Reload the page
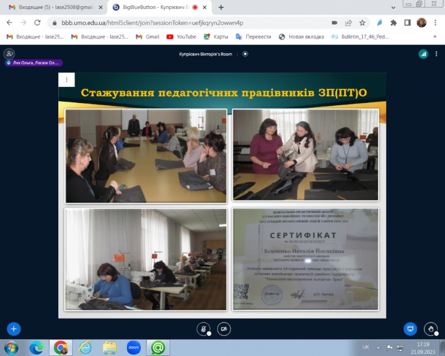This screenshot has height=356, width=445. pyautogui.click(x=37, y=23)
